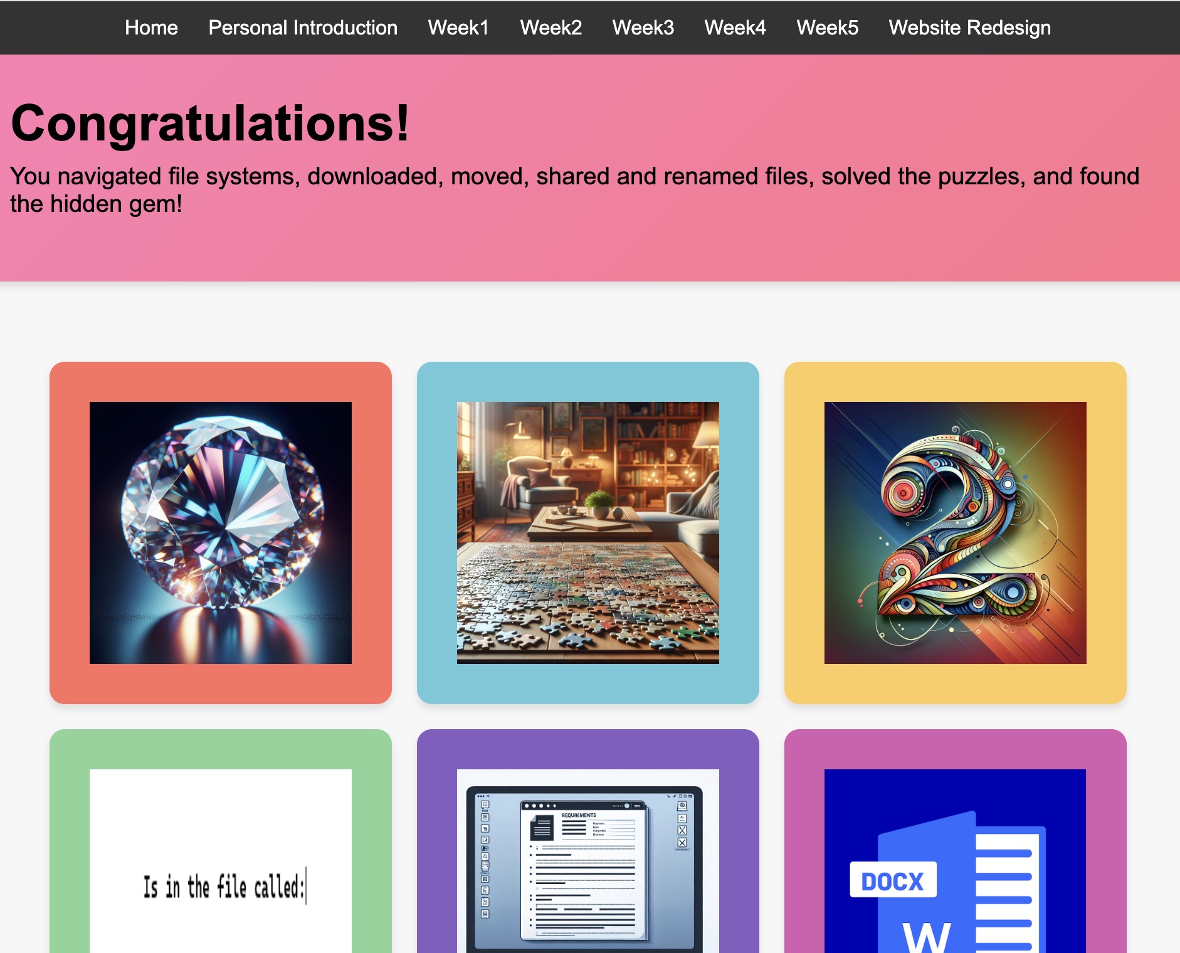
Task: Select Week3 in the navigation bar
Action: coord(643,28)
